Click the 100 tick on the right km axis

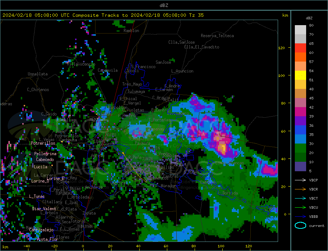pos(282,75)
